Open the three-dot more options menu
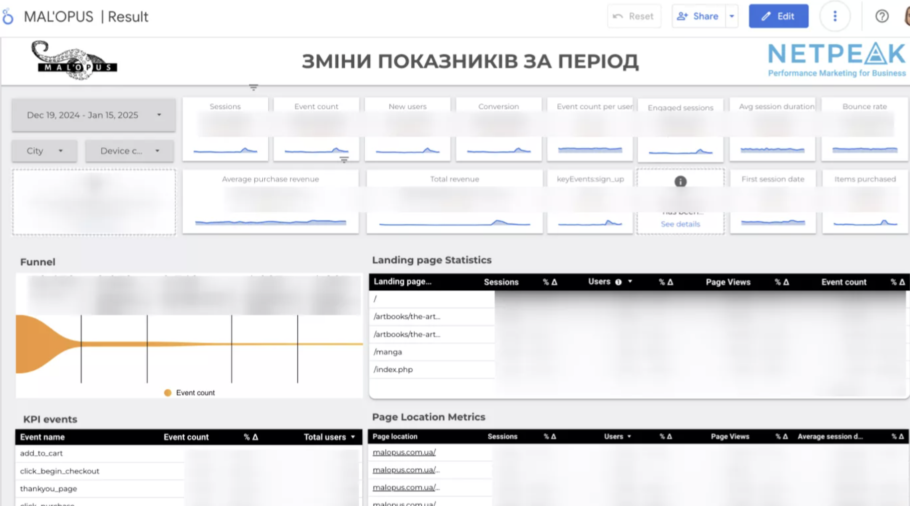This screenshot has height=506, width=910. [x=834, y=16]
